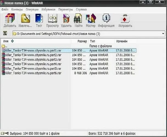Open the Избранное menu
The height and width of the screenshot is (137, 167).
click(48, 10)
